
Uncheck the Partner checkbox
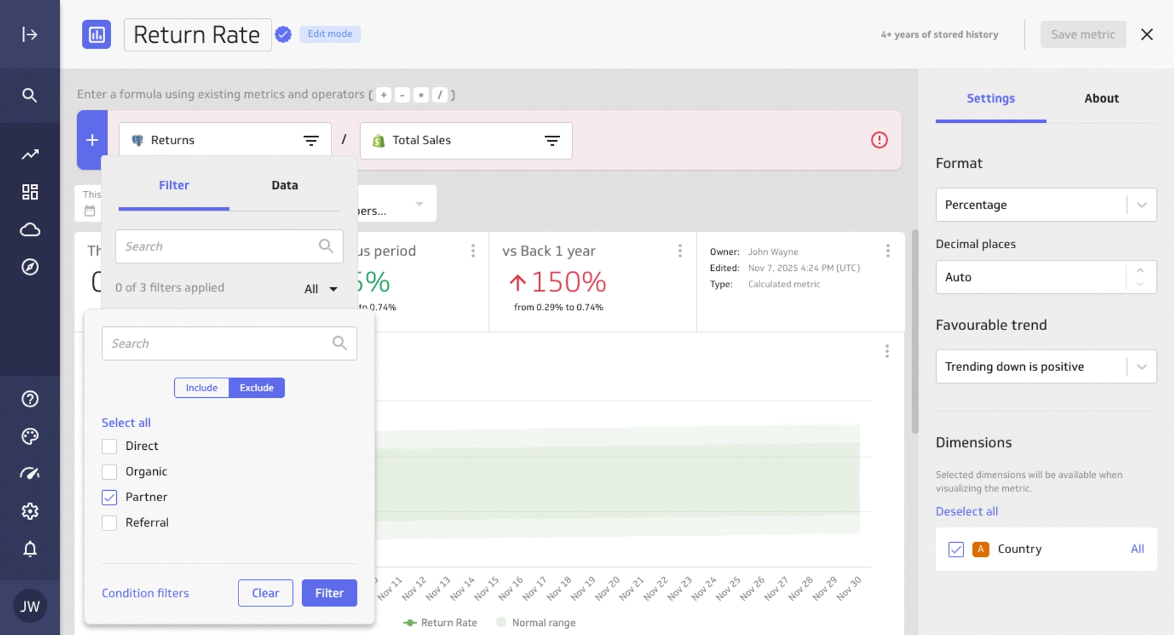pos(109,497)
